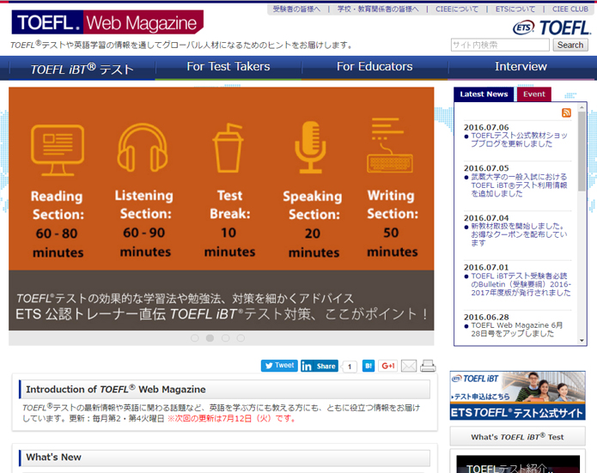Click the ETS公認トレーナー直伝 banner caption

(222, 314)
